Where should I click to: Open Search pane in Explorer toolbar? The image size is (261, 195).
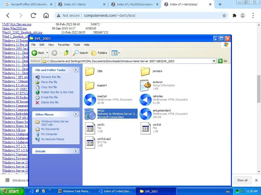tap(80, 53)
